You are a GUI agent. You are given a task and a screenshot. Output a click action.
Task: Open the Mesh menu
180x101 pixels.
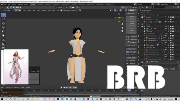click(x=39, y=10)
